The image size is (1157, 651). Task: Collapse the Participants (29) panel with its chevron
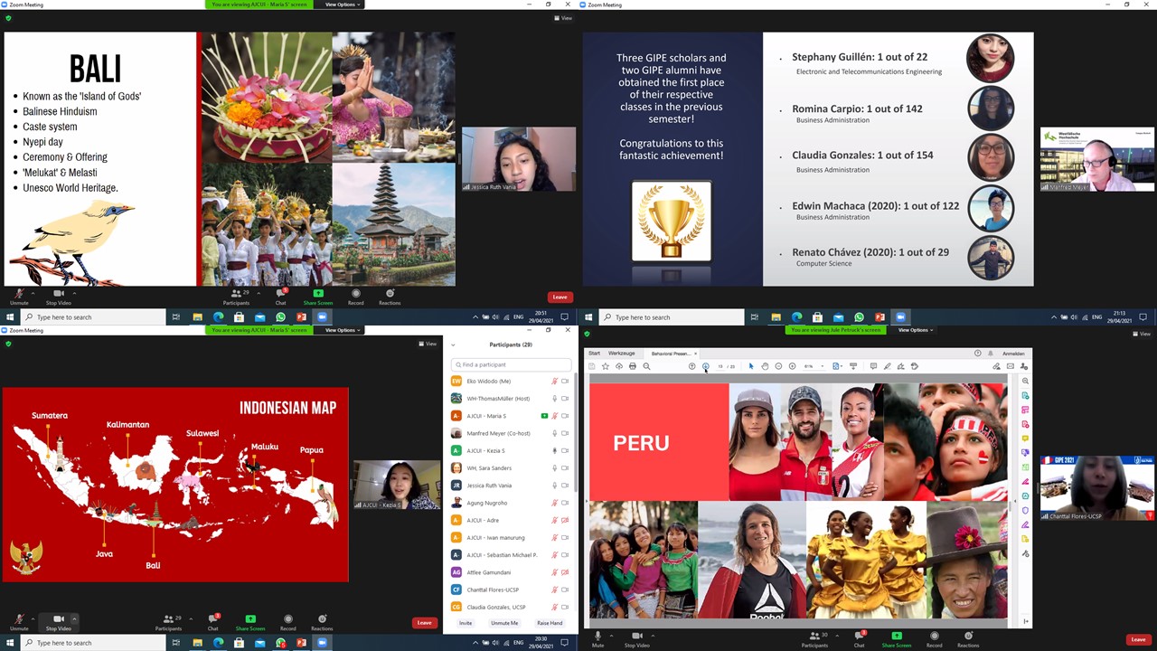click(453, 344)
